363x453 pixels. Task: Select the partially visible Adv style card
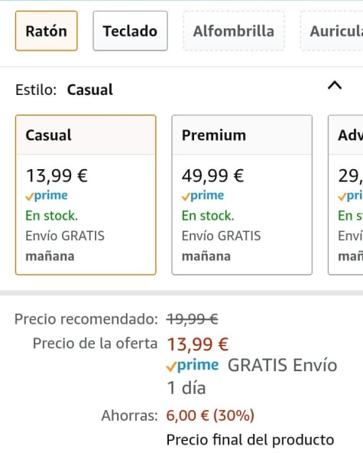point(345,194)
